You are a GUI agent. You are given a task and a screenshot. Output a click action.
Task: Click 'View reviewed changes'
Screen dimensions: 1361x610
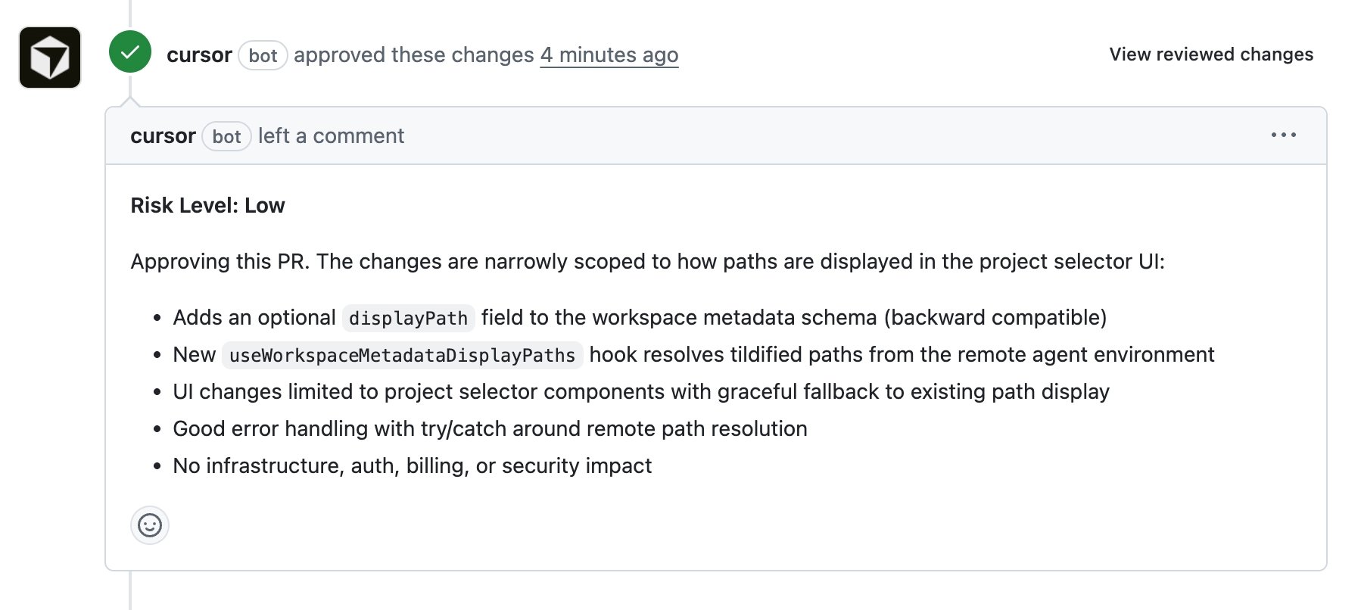(1211, 54)
